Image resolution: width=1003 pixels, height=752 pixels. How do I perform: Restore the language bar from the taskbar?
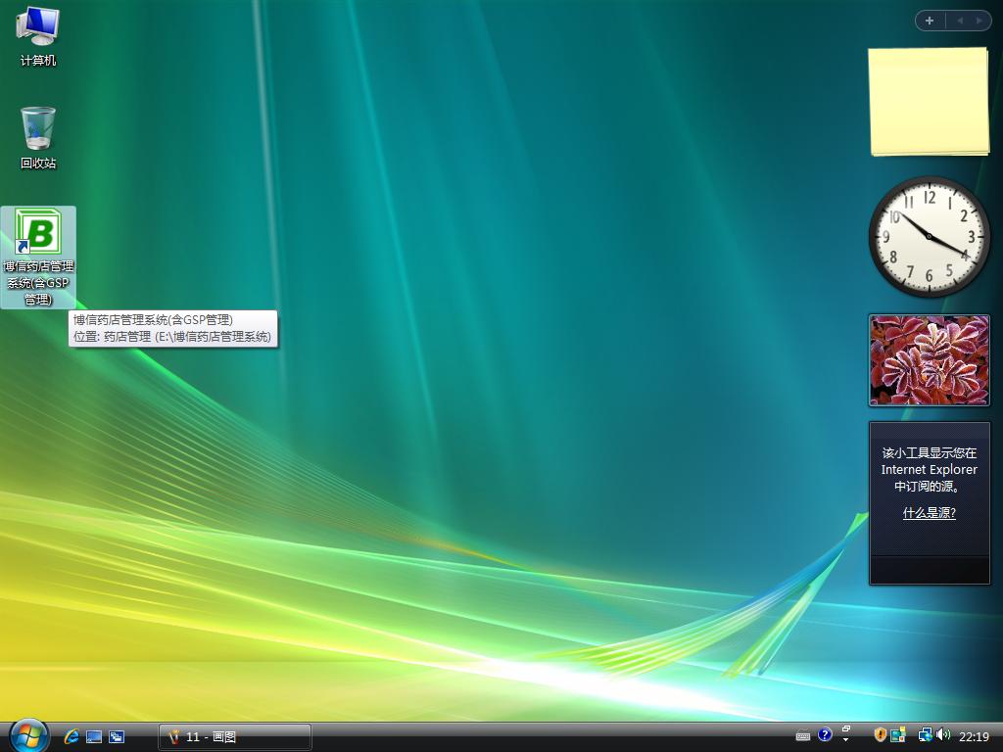click(x=846, y=729)
